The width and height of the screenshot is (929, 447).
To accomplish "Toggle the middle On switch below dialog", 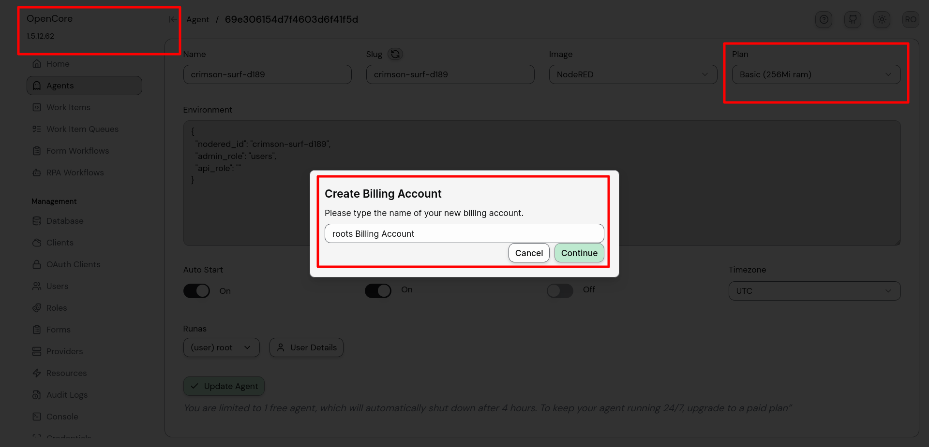I will tap(378, 291).
